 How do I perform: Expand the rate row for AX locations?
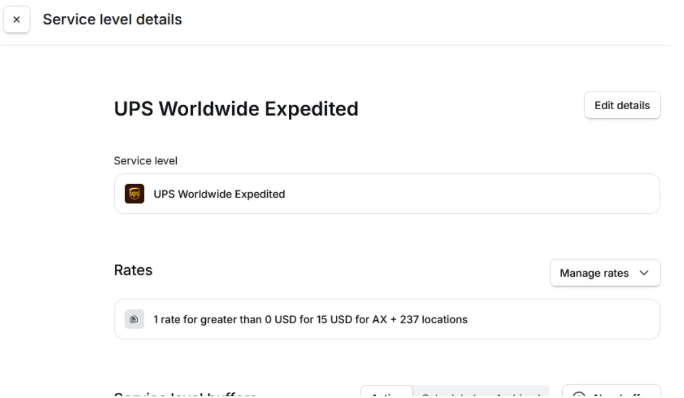pyautogui.click(x=387, y=319)
